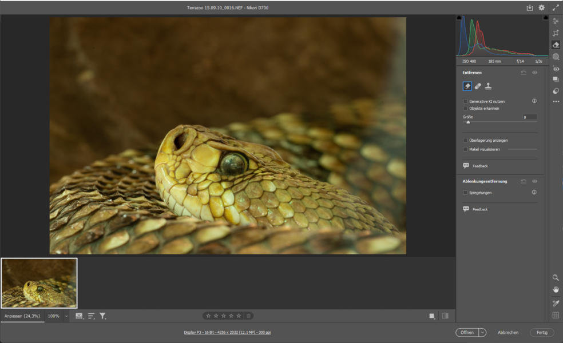The height and width of the screenshot is (343, 563).
Task: Open the Red Eye removal tool
Action: pyautogui.click(x=556, y=69)
